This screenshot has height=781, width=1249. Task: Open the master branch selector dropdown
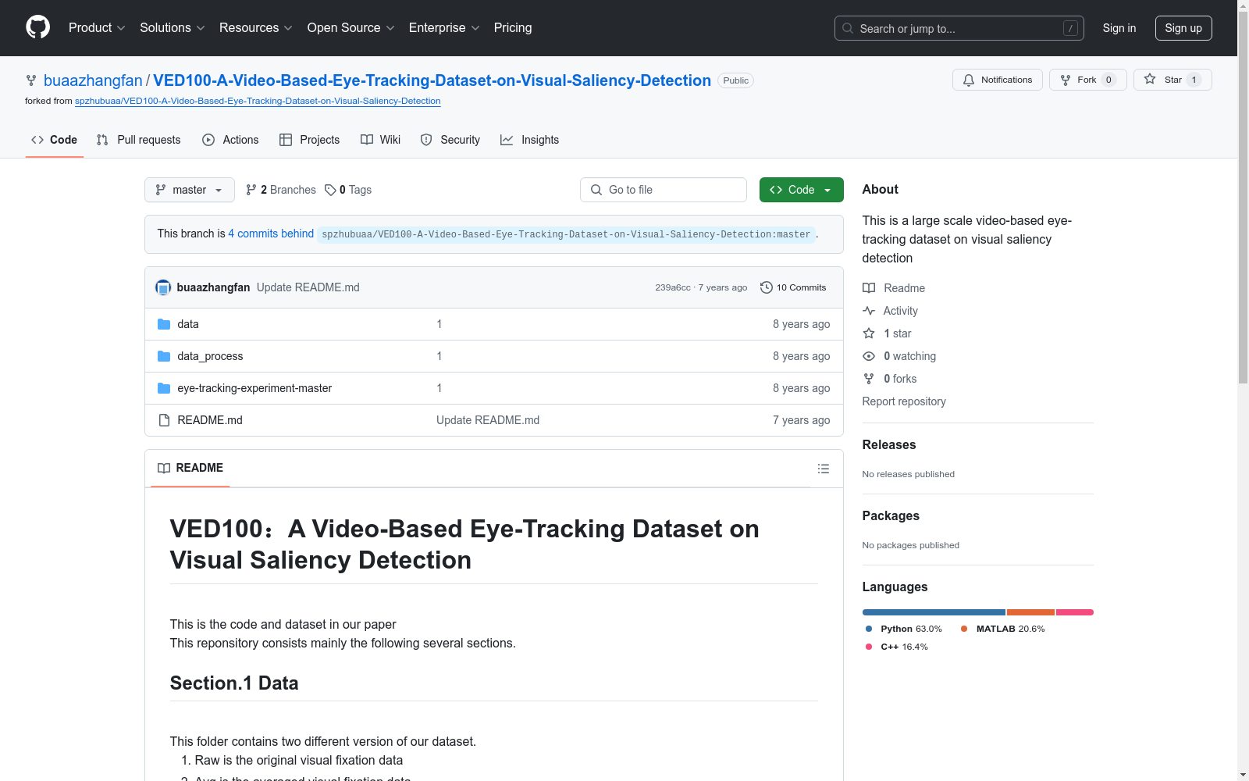[190, 190]
